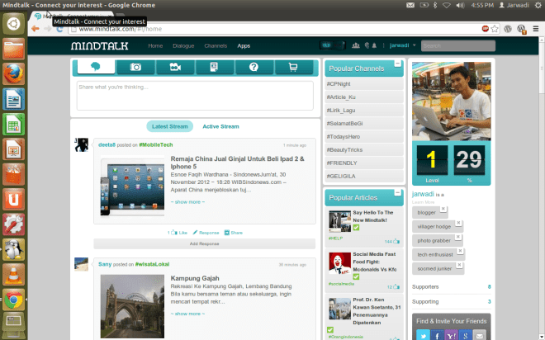Select the shopping cart post icon

tap(291, 68)
